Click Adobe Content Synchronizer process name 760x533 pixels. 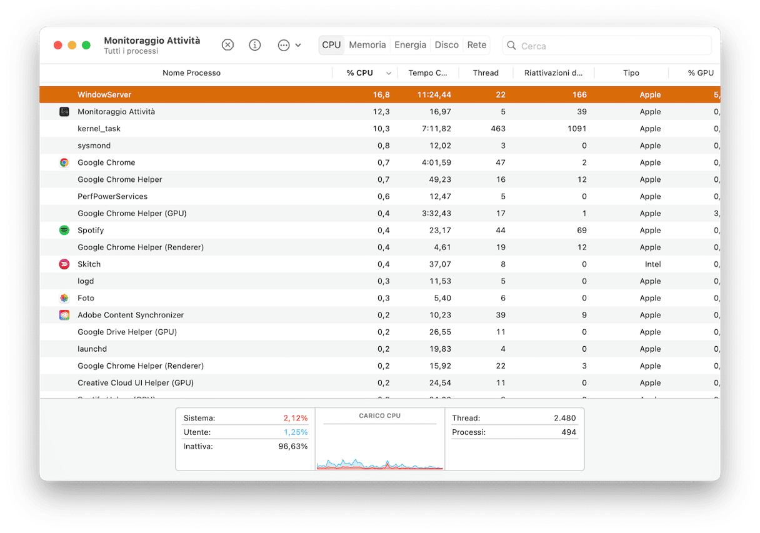[131, 315]
